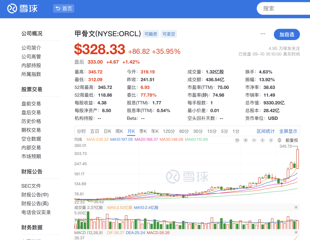This screenshot has width=310, height=240.
Task: Switch to the 30分 chart tab
Action: 198,131
